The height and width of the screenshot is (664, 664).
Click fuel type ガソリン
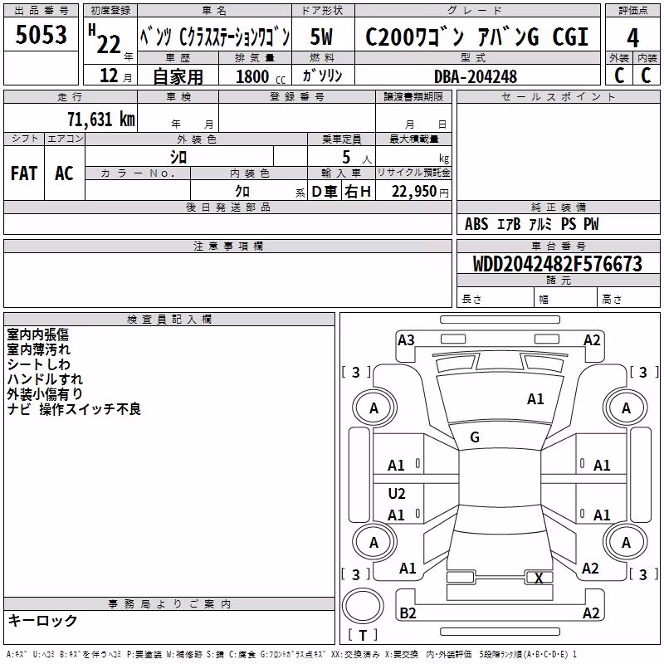click(x=322, y=76)
